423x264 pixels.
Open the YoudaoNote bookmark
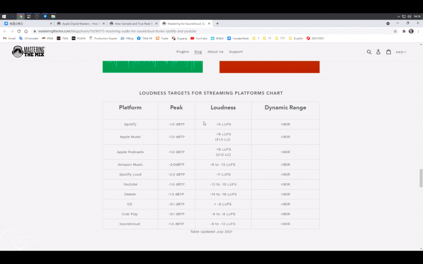[x=238, y=39]
